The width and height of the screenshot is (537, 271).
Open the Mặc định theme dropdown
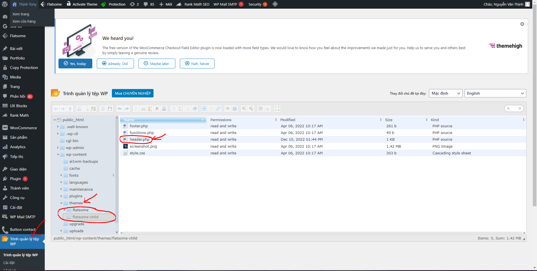coord(446,93)
